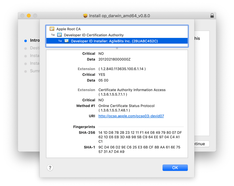This screenshot has width=234, height=186.
Task: Click the OID text ( 1.3.6.1.5.5.7.48.1 )
Action: point(114,110)
